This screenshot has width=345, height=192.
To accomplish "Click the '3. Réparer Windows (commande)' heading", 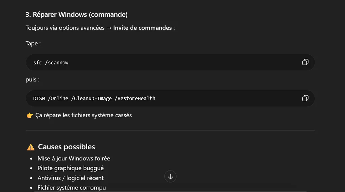I will 76,14.
